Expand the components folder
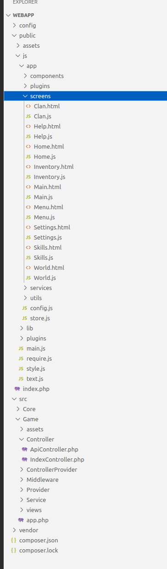167x569 pixels. point(26,76)
